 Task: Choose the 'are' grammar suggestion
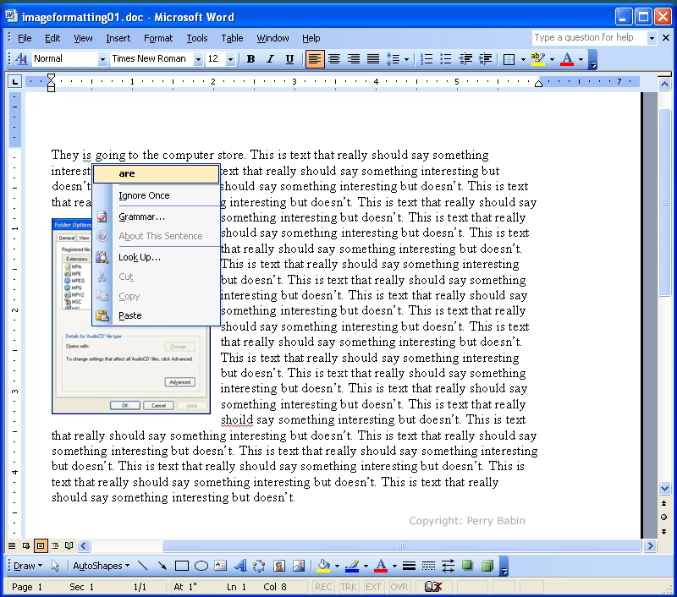pyautogui.click(x=156, y=173)
